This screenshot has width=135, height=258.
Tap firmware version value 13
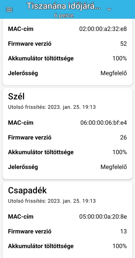coord(123,231)
